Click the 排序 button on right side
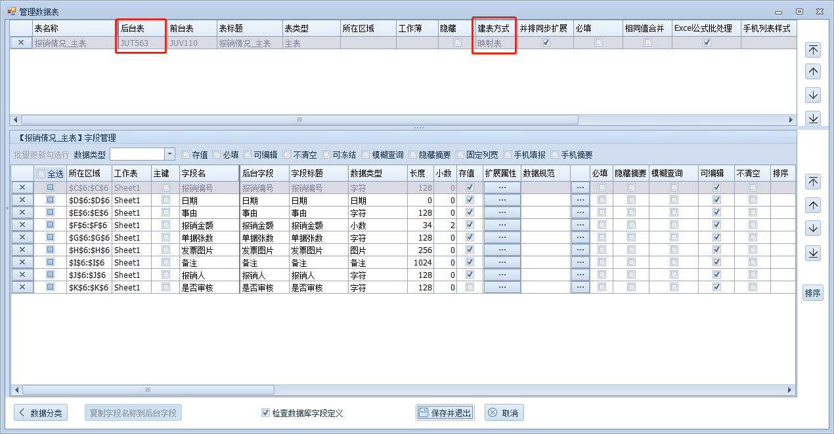This screenshot has height=434, width=834. click(813, 293)
